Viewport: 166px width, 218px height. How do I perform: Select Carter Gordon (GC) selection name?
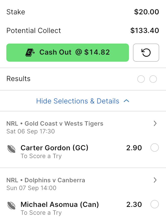coord(54,148)
